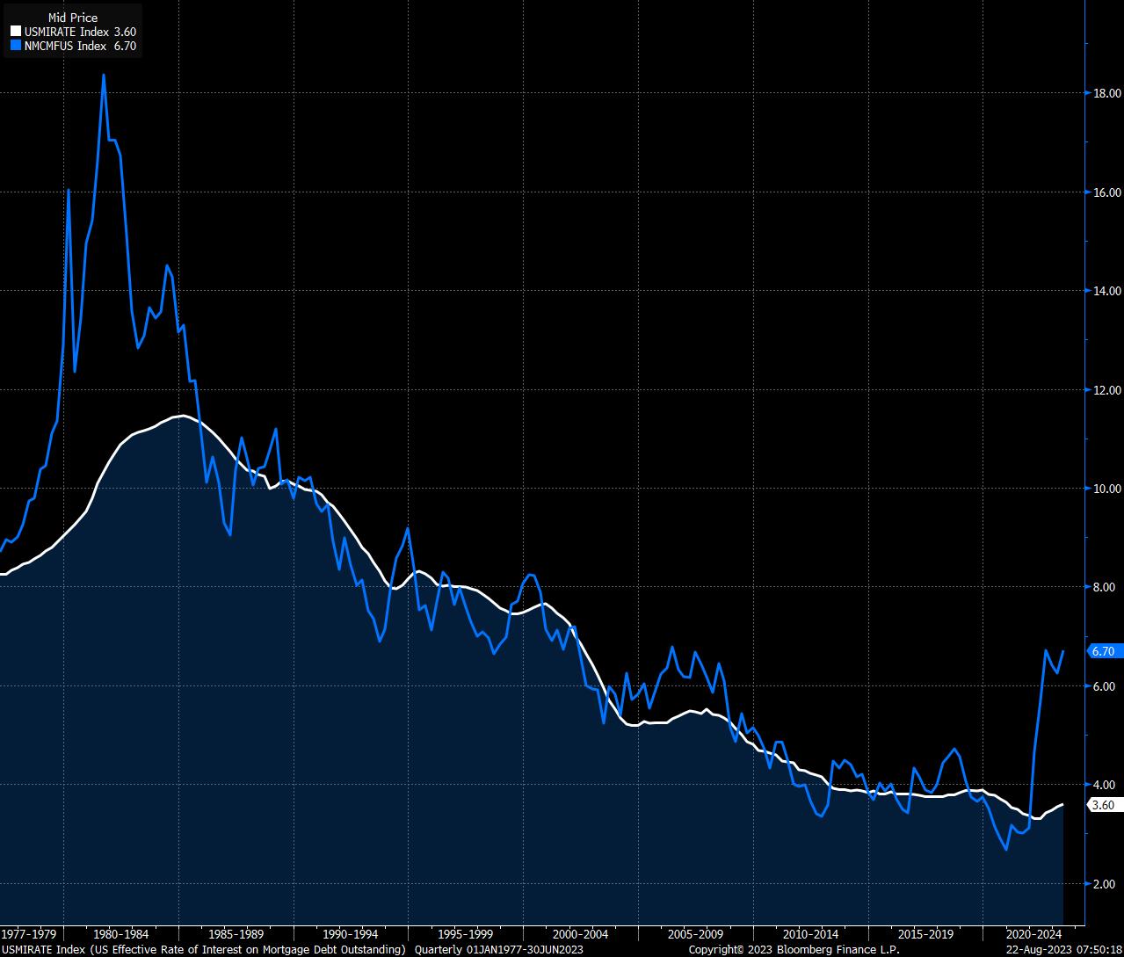The height and width of the screenshot is (957, 1124).
Task: Select the 1995-1999 period on time axis
Action: pos(466,934)
